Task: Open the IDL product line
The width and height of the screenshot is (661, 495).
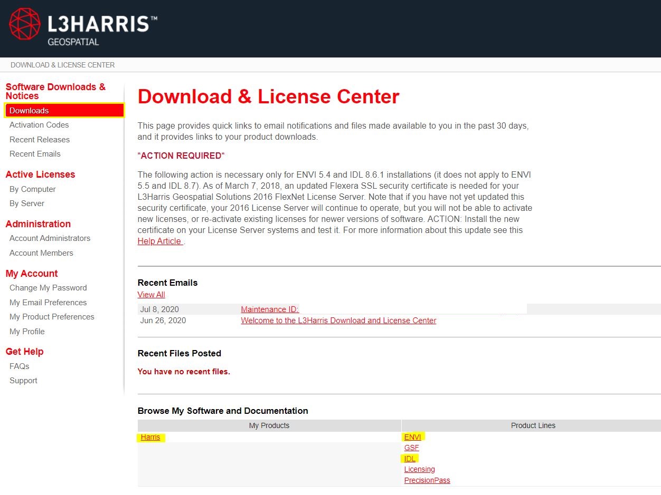Action: pos(410,459)
